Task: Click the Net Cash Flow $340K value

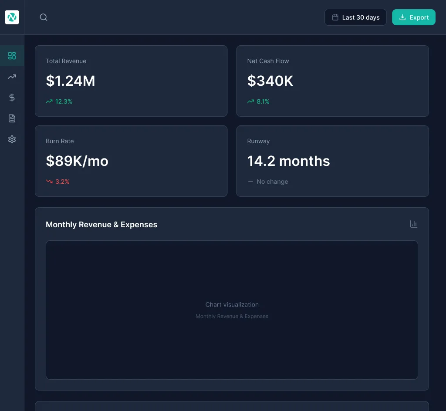Action: [x=270, y=81]
